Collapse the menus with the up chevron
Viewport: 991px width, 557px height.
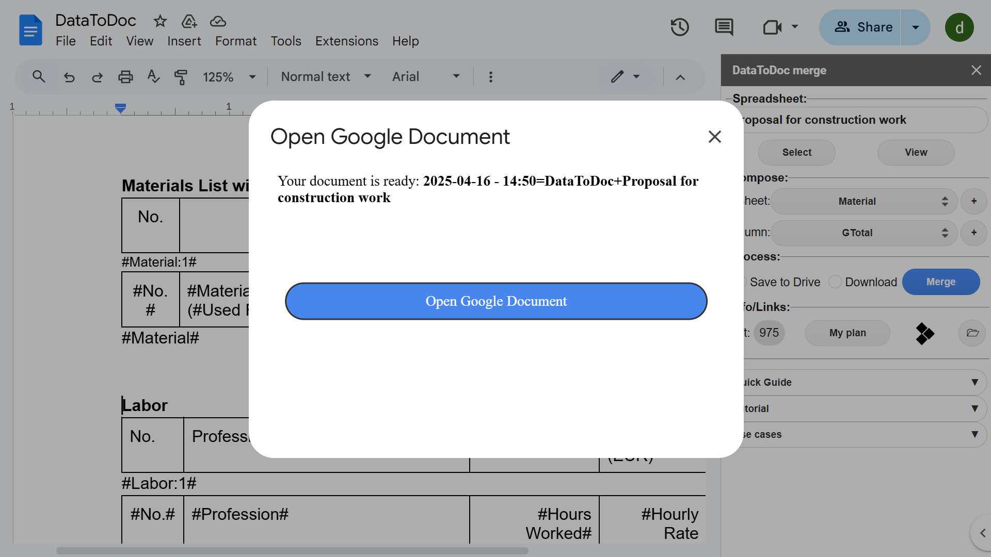click(x=680, y=77)
